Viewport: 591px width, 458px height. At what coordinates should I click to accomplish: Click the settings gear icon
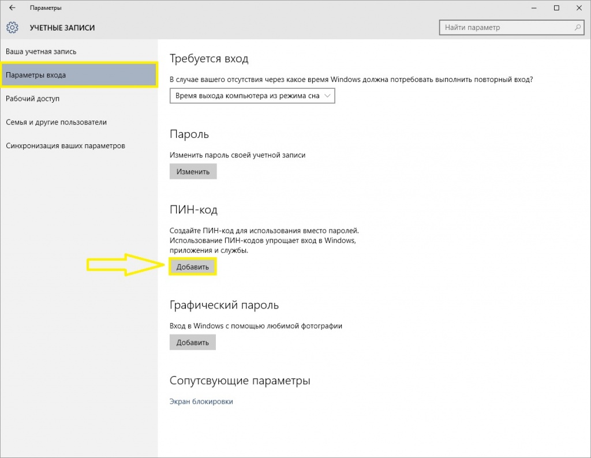coord(12,28)
